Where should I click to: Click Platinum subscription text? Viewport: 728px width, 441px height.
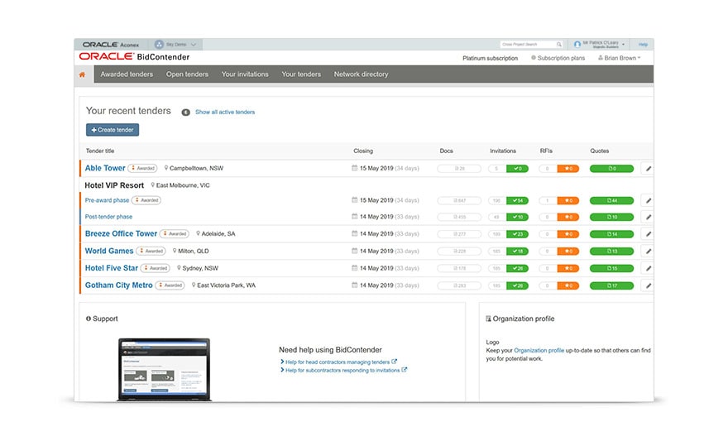pyautogui.click(x=490, y=58)
